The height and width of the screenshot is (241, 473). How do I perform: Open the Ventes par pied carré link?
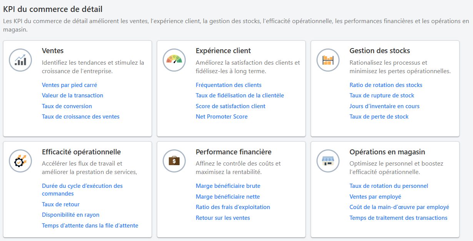[69, 85]
